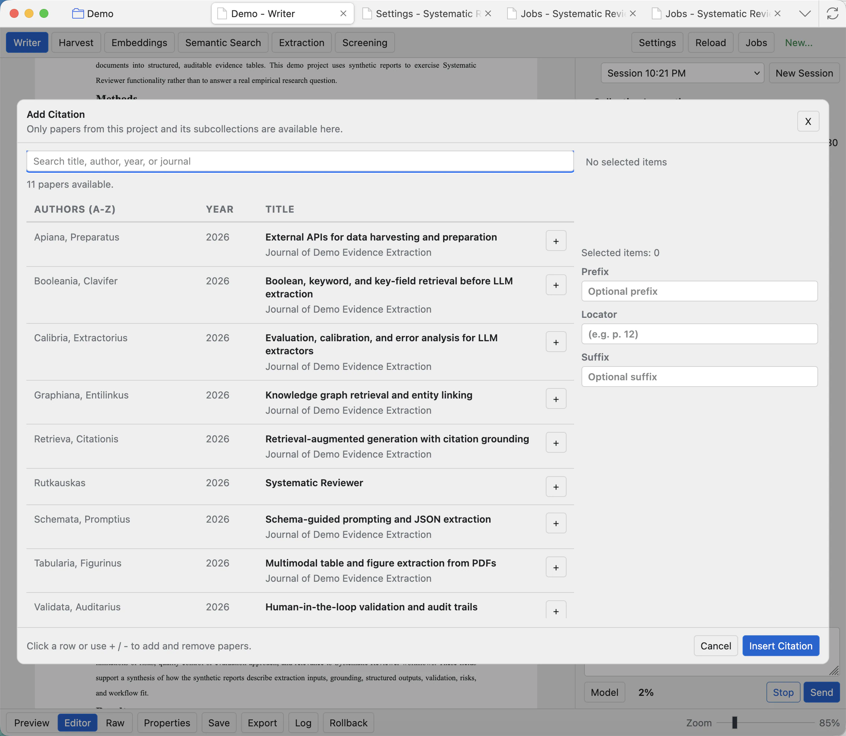Add the Tabularia, Figurinus paper with plus

coord(556,568)
